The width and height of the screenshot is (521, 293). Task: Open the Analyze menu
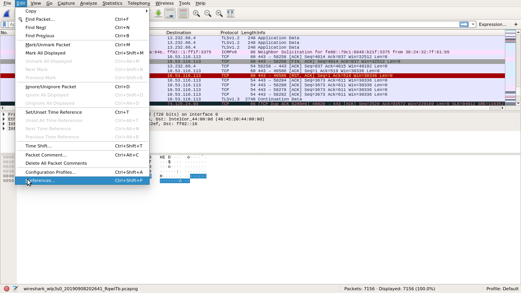point(88,3)
